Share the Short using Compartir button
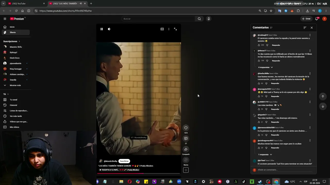This screenshot has height=185, width=330. 186,149
